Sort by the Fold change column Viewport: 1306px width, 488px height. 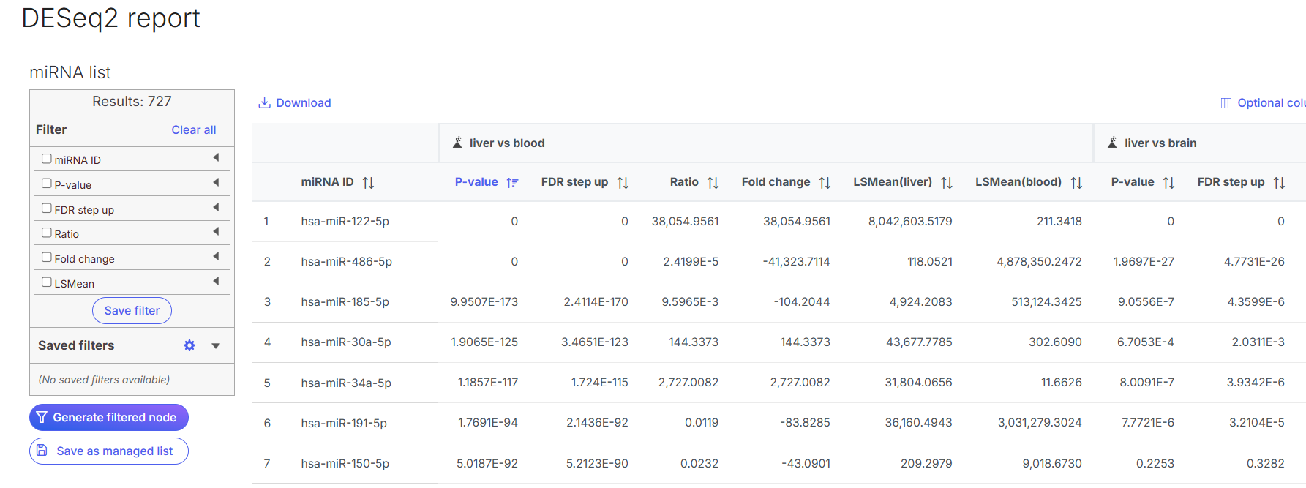[x=825, y=183]
